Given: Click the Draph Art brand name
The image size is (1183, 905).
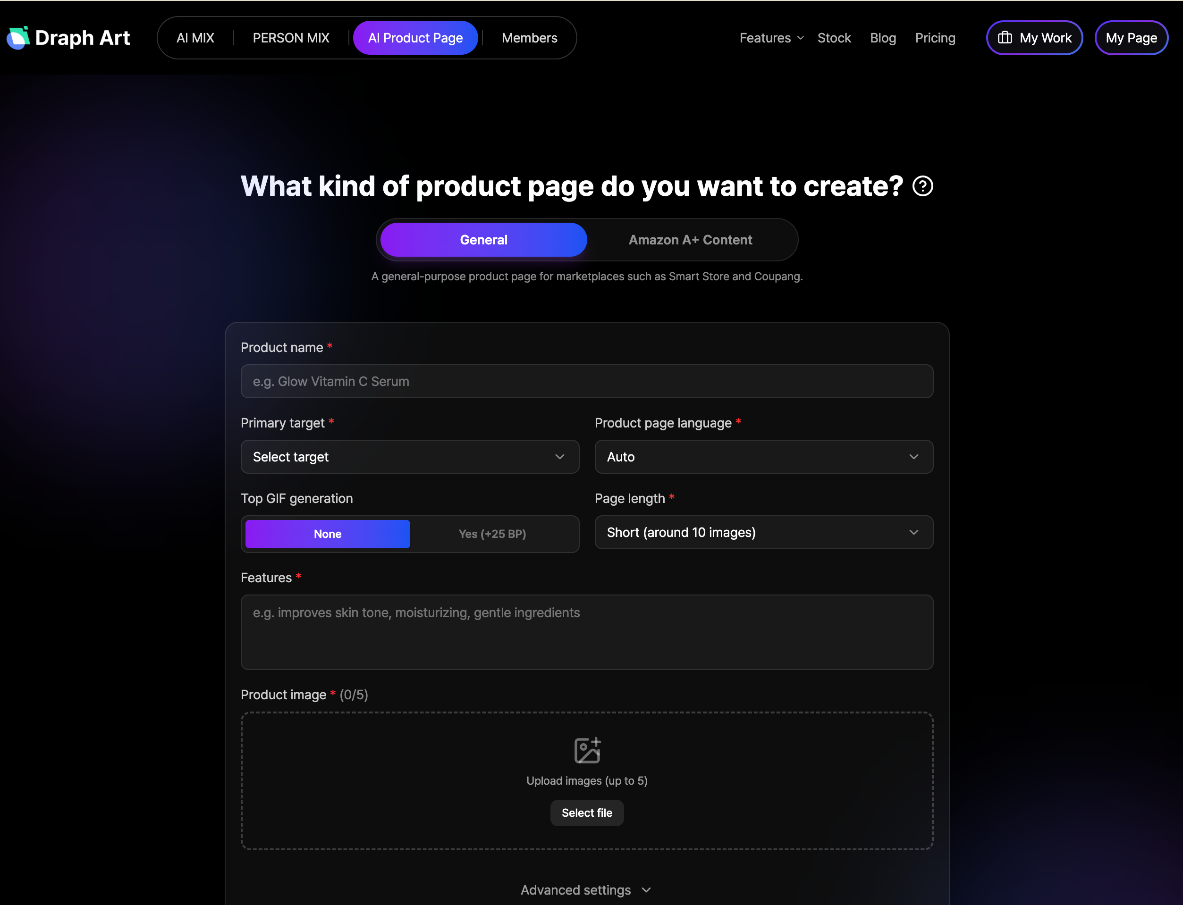Looking at the screenshot, I should (x=83, y=38).
